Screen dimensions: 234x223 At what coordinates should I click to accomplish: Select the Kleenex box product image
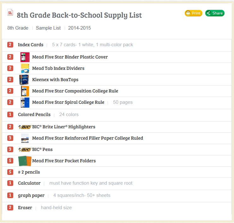[x=24, y=80]
